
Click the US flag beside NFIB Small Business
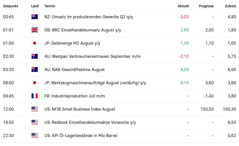point(34,109)
